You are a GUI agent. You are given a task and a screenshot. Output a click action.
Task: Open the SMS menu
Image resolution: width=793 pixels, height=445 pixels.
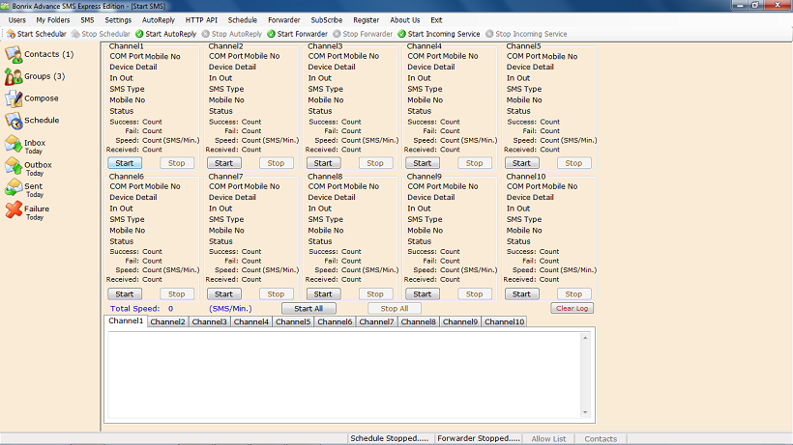pos(87,20)
